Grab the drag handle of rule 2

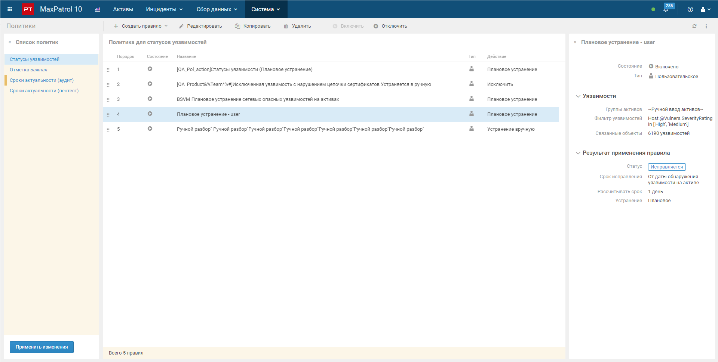tap(108, 85)
